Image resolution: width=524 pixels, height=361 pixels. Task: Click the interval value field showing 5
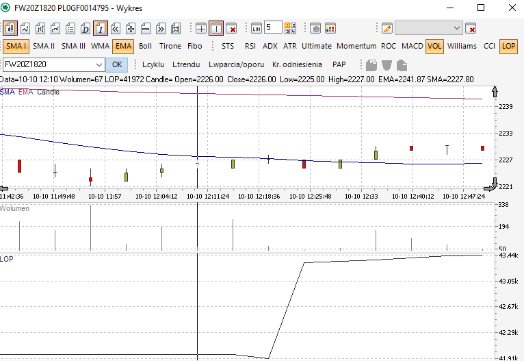coord(273,28)
